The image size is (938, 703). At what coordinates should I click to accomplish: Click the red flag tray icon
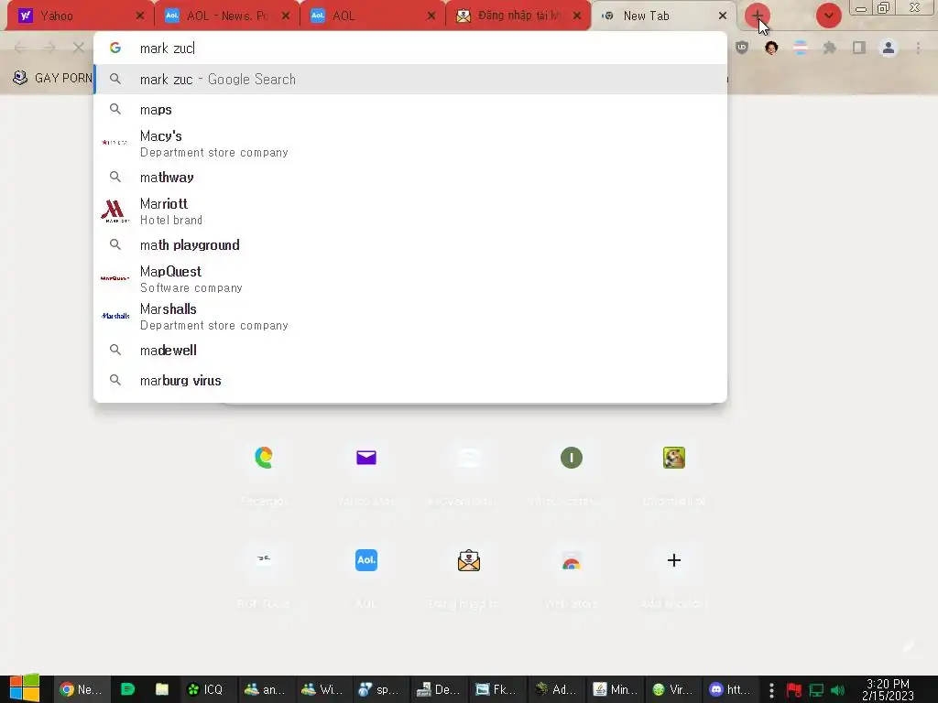pos(794,690)
